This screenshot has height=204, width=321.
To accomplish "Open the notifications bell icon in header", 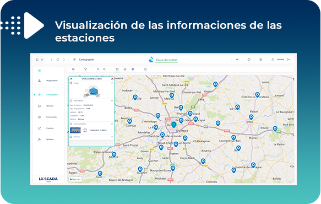I will (x=249, y=60).
